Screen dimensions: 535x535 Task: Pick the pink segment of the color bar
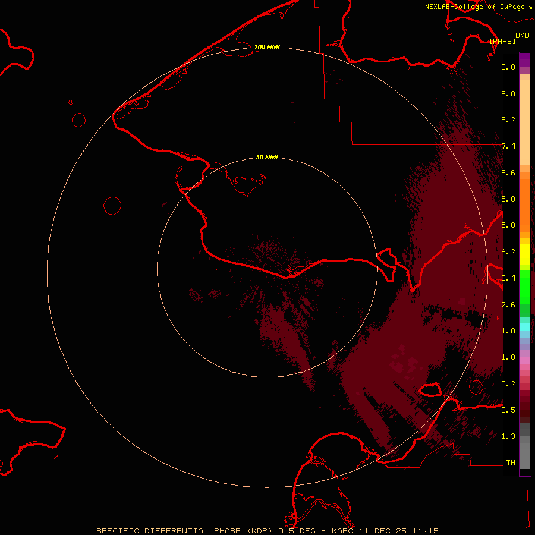coord(525,360)
